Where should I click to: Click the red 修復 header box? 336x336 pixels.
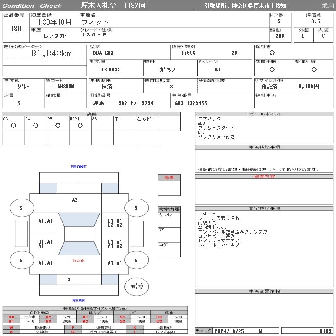[x=169, y=178]
